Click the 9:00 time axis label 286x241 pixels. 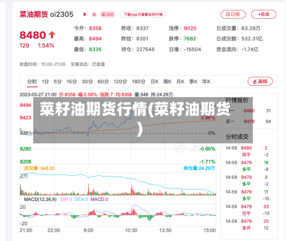89,231
